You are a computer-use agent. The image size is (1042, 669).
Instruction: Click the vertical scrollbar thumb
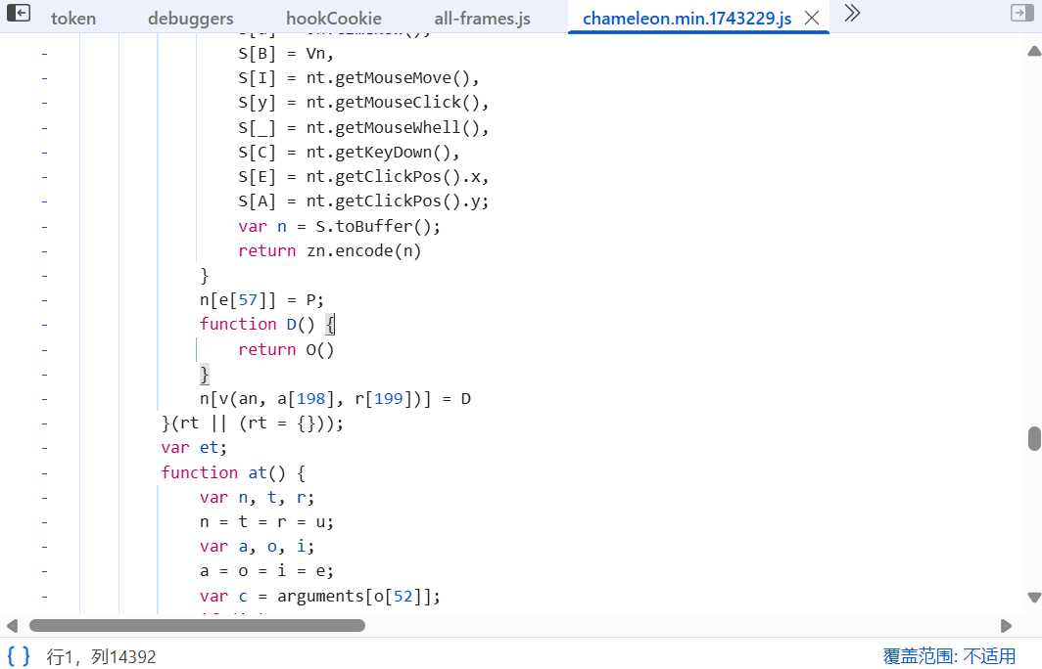(1034, 438)
